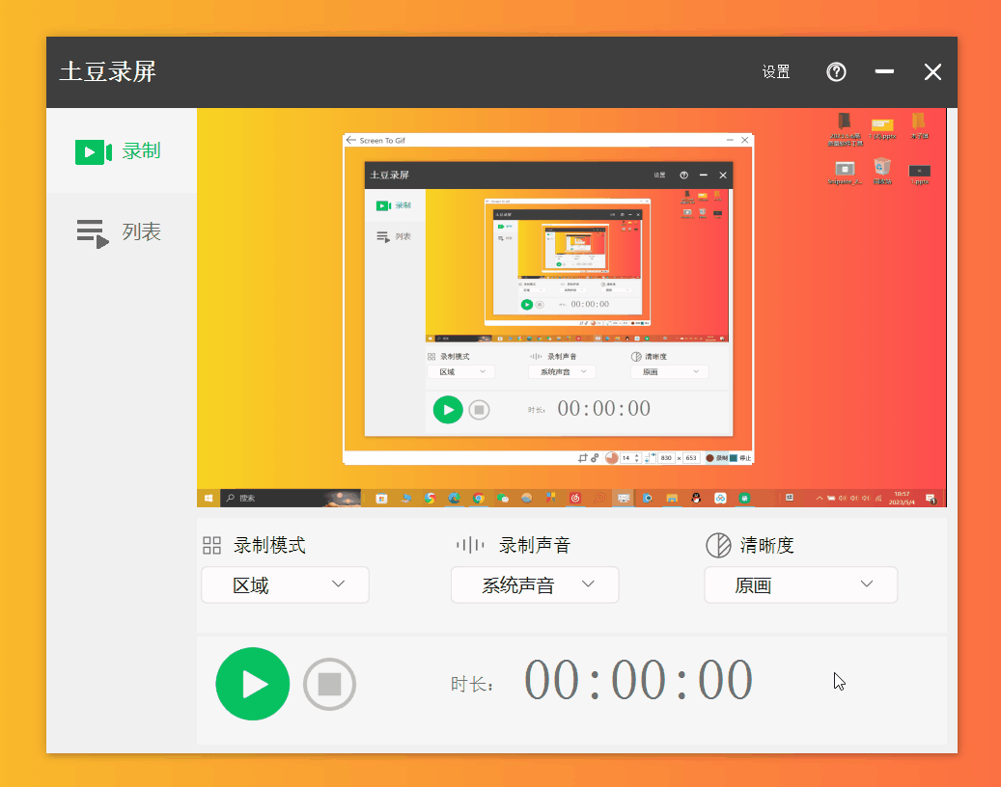Click the Recycle Bin desktop icon in the preview
The width and height of the screenshot is (1001, 787).
[x=882, y=172]
